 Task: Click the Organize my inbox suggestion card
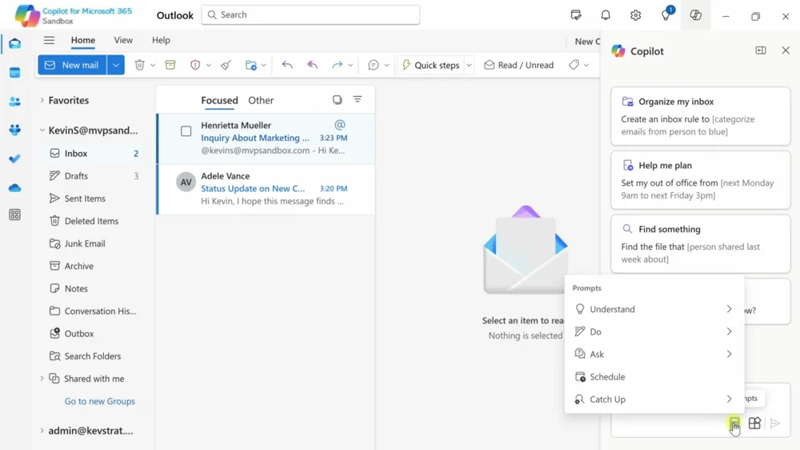700,117
